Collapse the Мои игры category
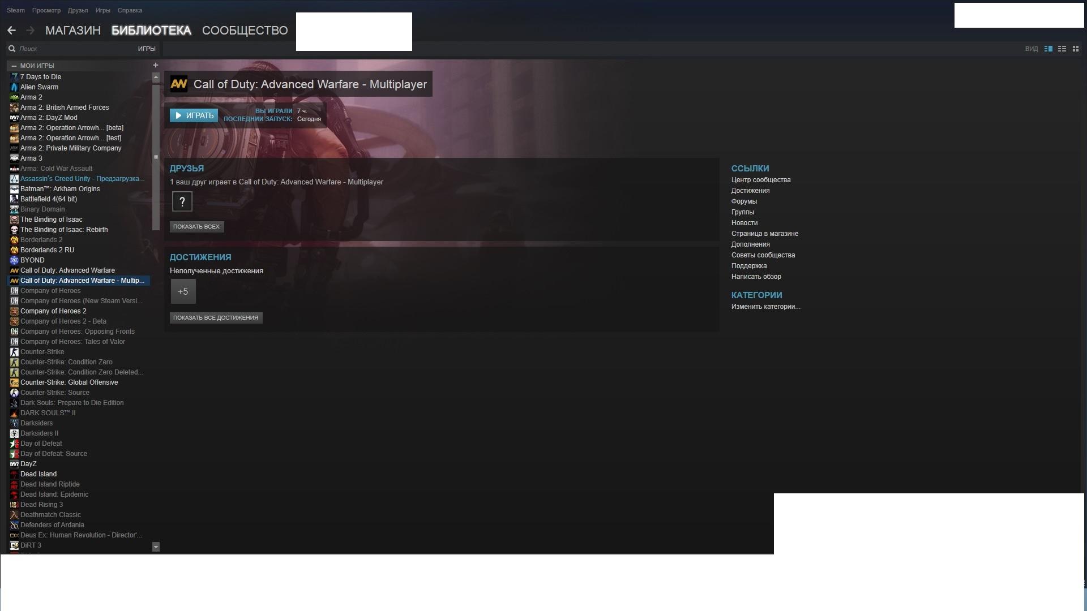Screen dimensions: 1087x611 point(14,66)
